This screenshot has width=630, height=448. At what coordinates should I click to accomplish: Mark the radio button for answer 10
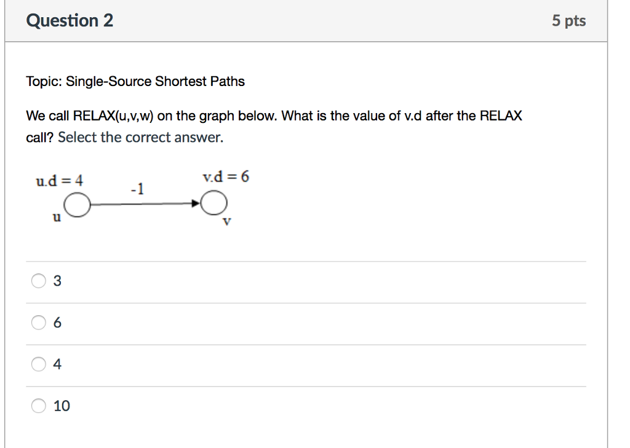click(39, 406)
